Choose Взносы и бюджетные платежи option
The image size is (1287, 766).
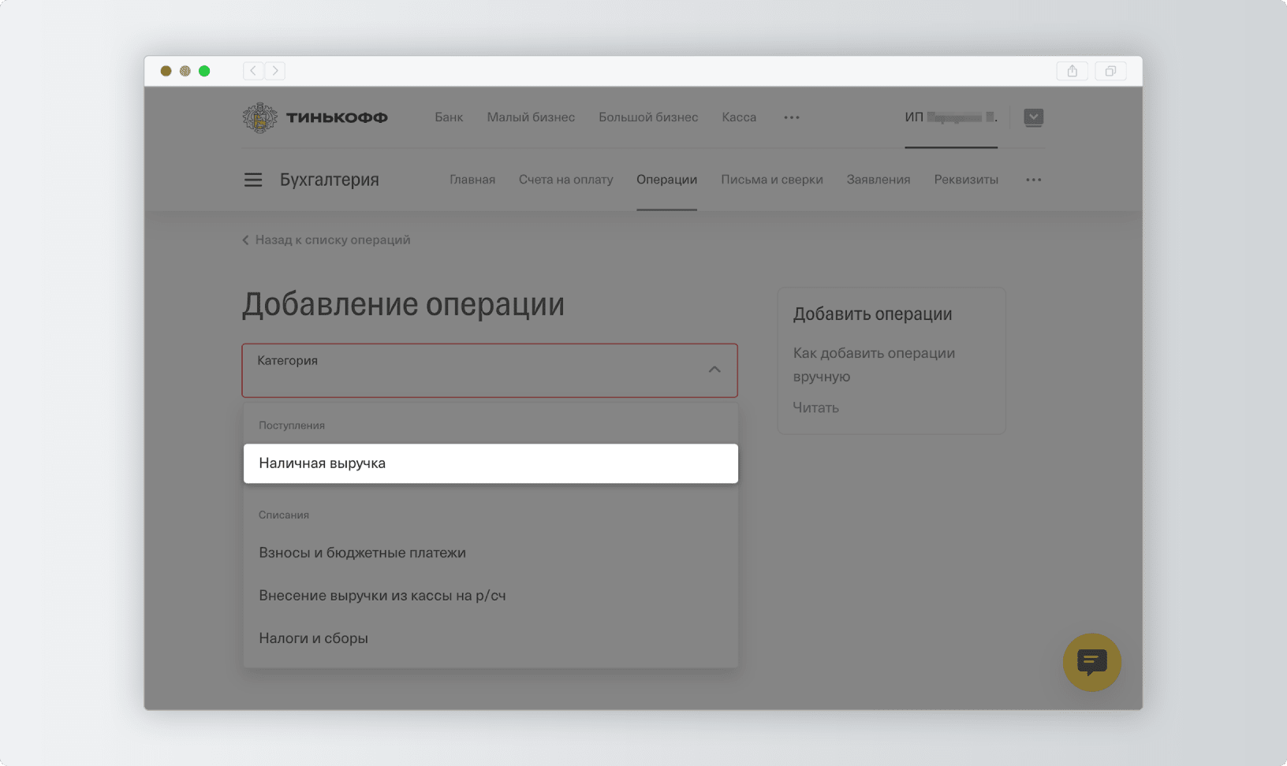coord(362,552)
